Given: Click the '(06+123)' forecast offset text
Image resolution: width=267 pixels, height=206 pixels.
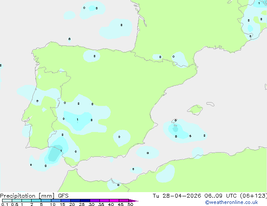Looking at the screenshot, I should click(254, 195).
